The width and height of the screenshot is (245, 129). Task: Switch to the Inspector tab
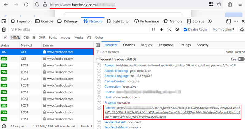21,21
